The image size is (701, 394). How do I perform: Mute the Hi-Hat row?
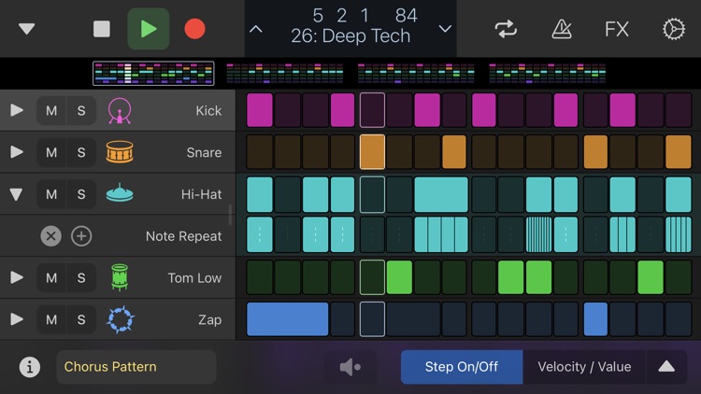pos(51,194)
